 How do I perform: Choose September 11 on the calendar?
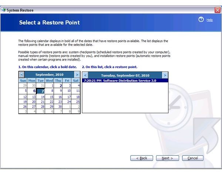[76, 91]
